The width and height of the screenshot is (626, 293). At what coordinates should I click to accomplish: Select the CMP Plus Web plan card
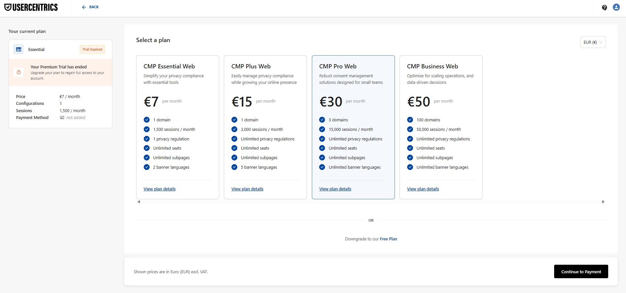click(x=265, y=127)
